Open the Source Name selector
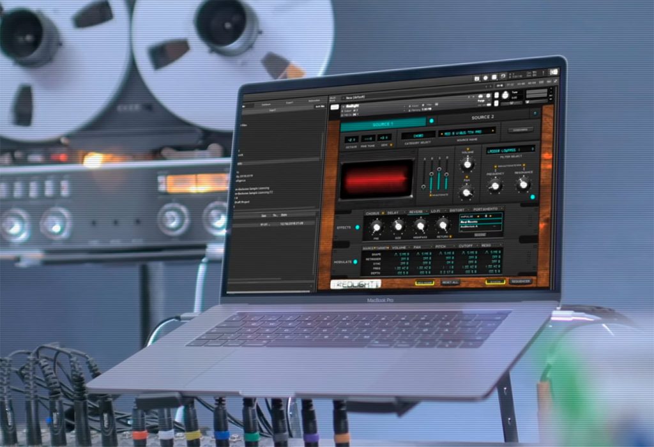Viewport: 654px width, 447px height. [467, 133]
